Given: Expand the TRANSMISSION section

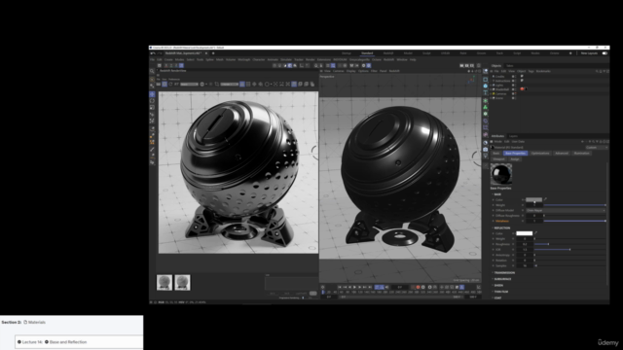Looking at the screenshot, I should tap(503, 273).
